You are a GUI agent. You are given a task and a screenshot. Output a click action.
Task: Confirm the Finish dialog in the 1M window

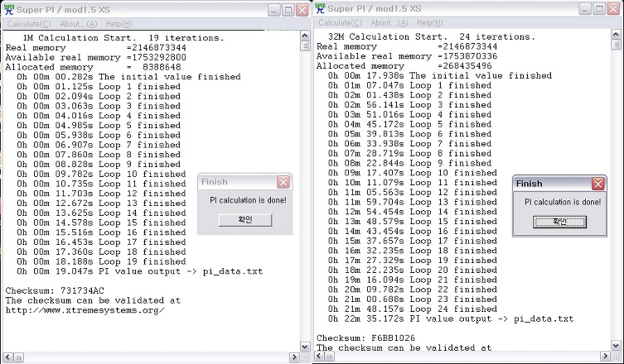click(245, 220)
